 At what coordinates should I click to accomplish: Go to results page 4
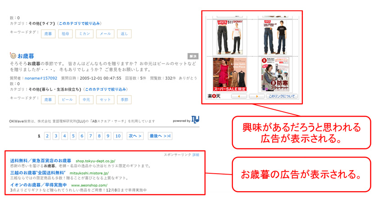(x=64, y=136)
